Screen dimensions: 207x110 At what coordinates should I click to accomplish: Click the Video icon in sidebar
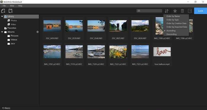pyautogui.click(x=9, y=25)
